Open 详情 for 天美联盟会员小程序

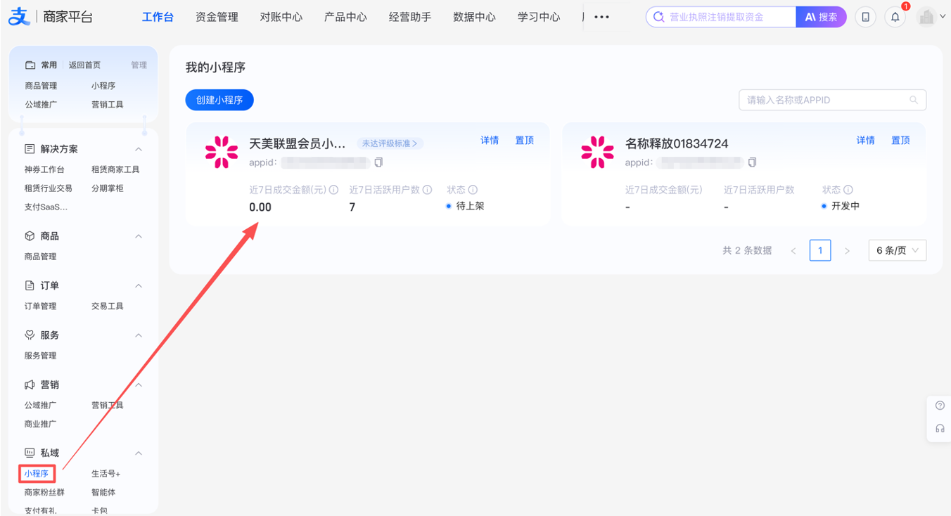tap(490, 141)
